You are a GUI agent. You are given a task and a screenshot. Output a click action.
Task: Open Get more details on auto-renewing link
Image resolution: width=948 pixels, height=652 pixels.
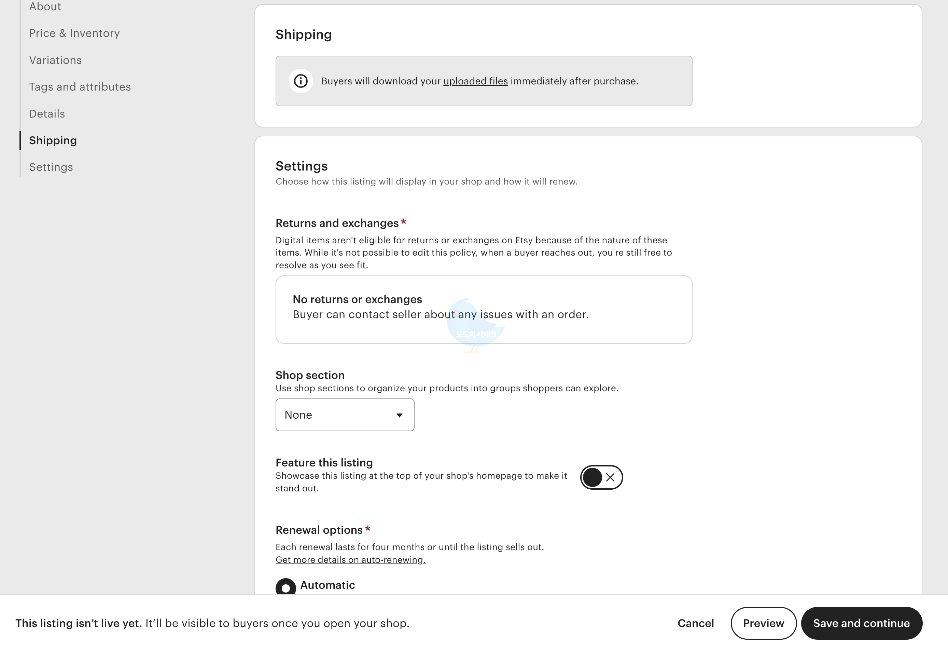350,560
